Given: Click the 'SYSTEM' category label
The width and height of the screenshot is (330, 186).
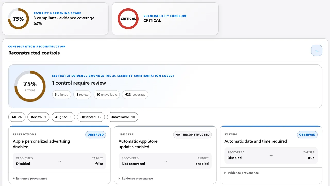Looking at the screenshot, I should [x=230, y=134].
